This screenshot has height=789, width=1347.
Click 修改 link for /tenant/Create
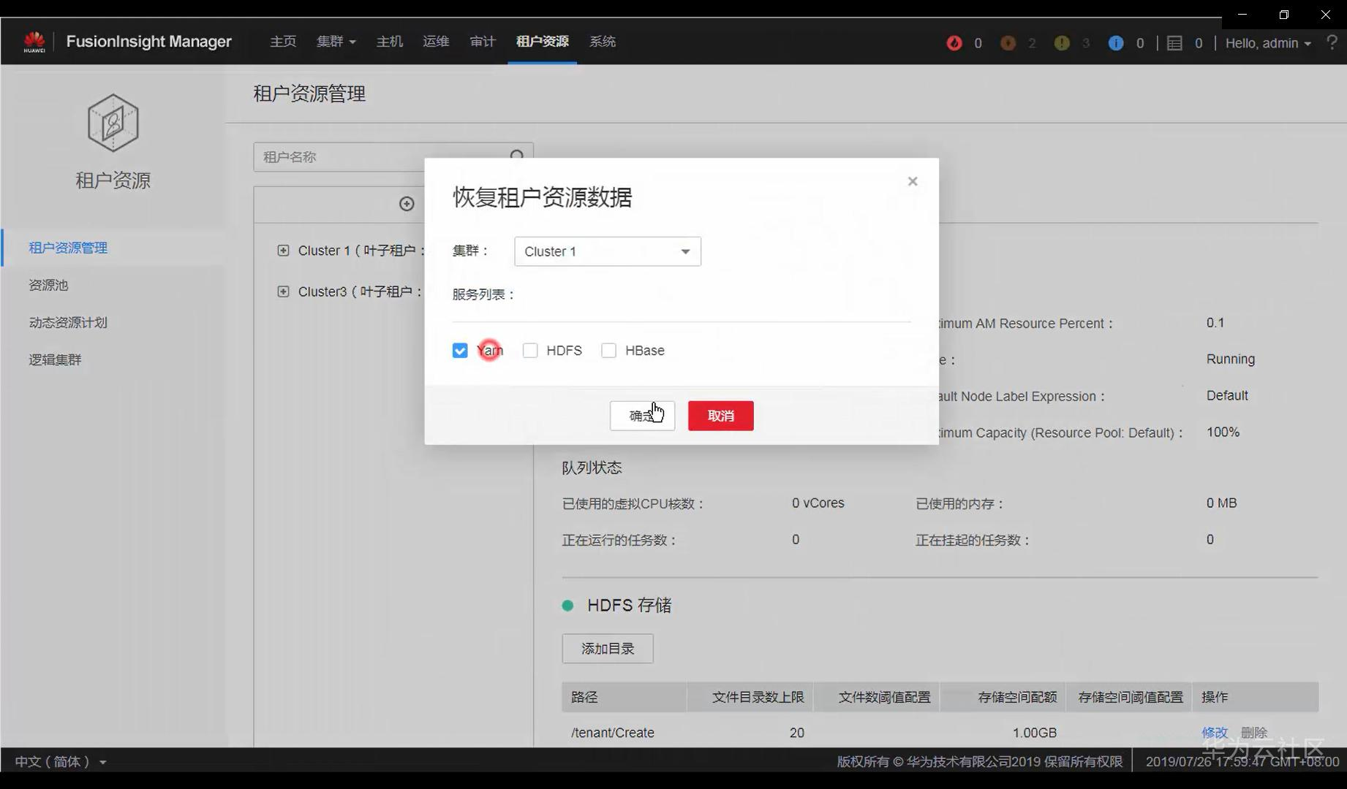1215,733
